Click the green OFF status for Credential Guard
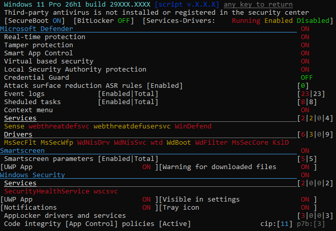The height and width of the screenshot is (231, 336). coord(307,78)
